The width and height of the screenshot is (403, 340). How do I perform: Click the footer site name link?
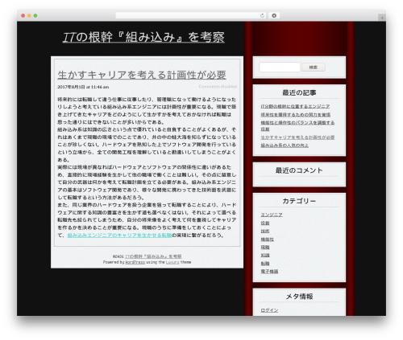point(153,256)
